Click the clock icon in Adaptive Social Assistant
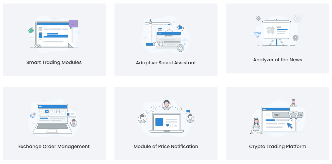 (180, 48)
